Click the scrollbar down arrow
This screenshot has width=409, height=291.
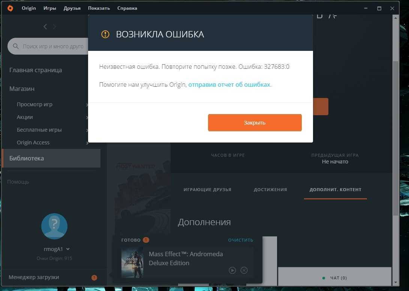[x=396, y=282]
